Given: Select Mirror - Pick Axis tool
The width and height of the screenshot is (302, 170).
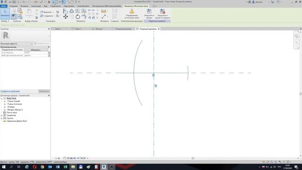Looking at the screenshot, I should coord(78,11).
